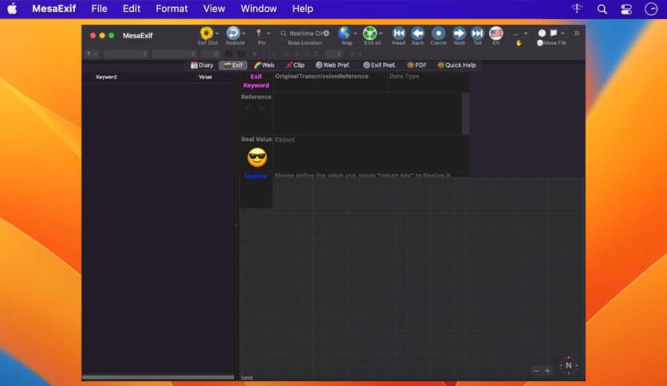Click the map sheet icon above Mesa File
The width and height of the screenshot is (667, 386).
(x=554, y=33)
